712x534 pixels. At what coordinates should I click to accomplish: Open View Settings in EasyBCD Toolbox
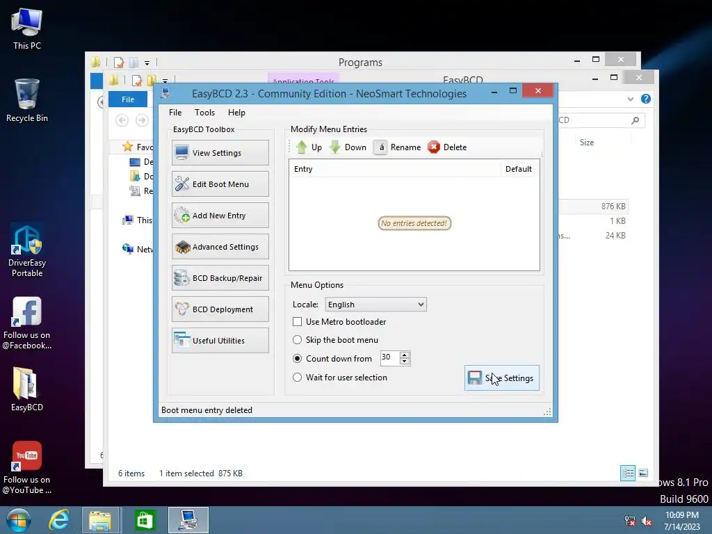220,152
